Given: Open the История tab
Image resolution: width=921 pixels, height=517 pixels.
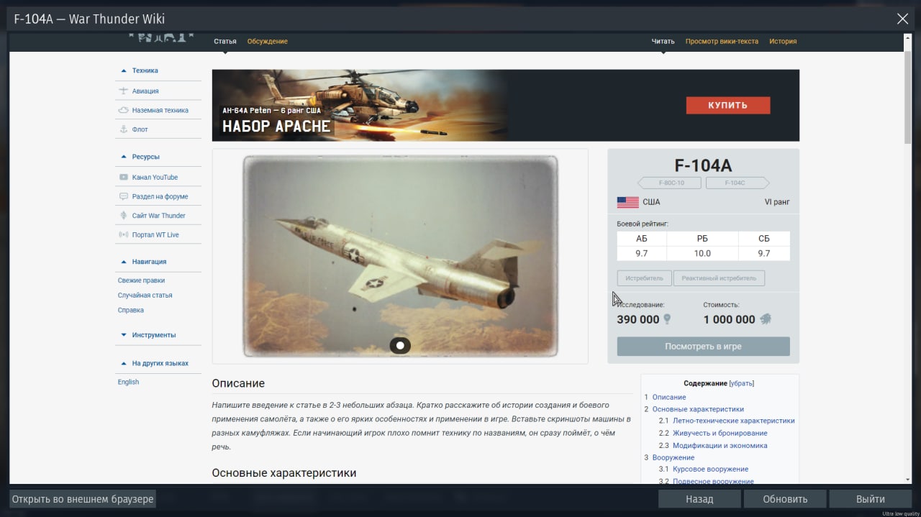Looking at the screenshot, I should 783,41.
